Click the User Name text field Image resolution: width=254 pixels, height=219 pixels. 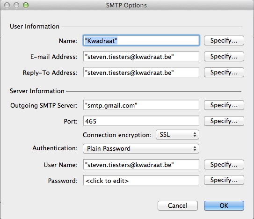point(141,165)
